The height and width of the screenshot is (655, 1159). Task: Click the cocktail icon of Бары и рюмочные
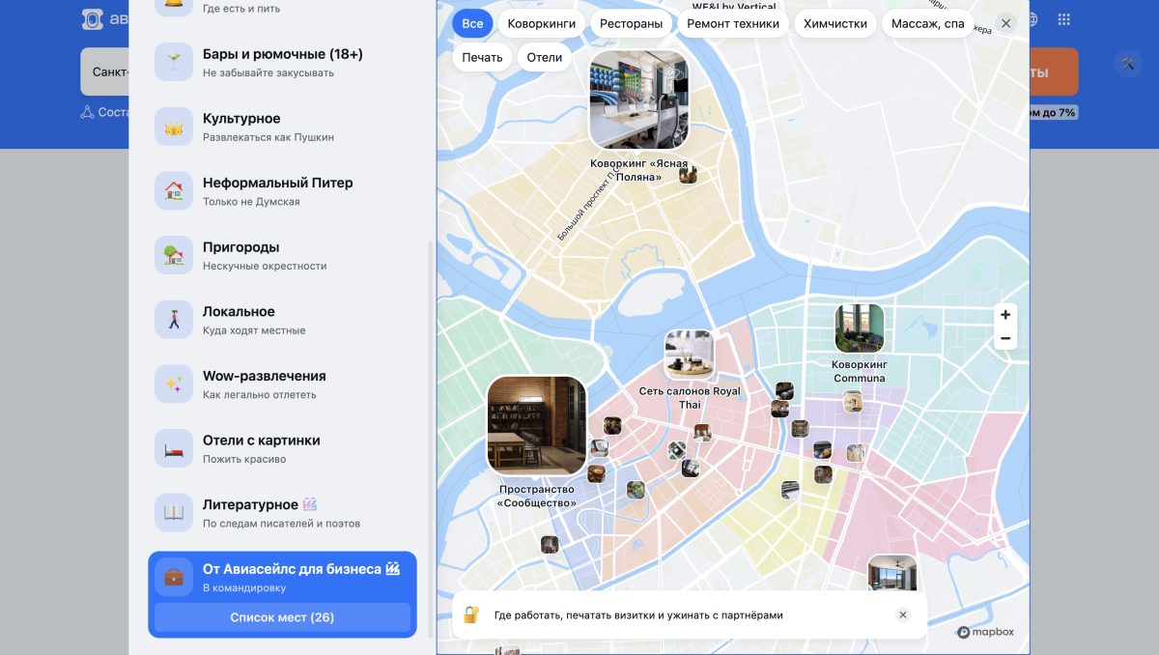[174, 62]
